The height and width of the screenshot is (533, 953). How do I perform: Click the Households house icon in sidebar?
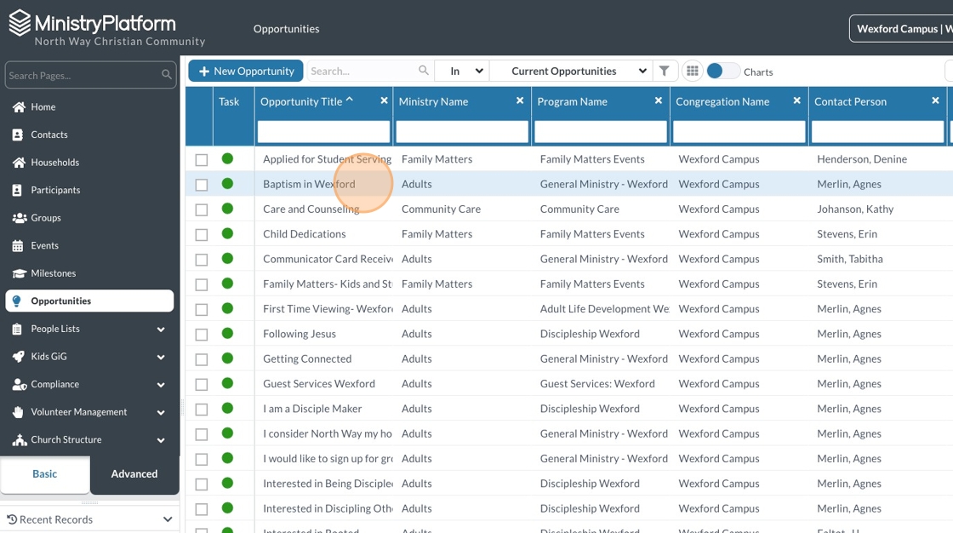click(18, 163)
